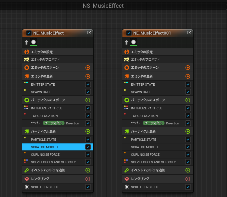
Task: Select SCRATCH MODULE row in NE_MusicEffect001
Action: pos(158,147)
